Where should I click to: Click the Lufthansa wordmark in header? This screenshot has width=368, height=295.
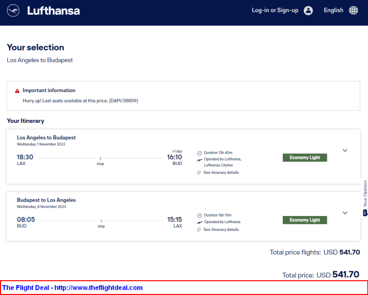pos(53,11)
